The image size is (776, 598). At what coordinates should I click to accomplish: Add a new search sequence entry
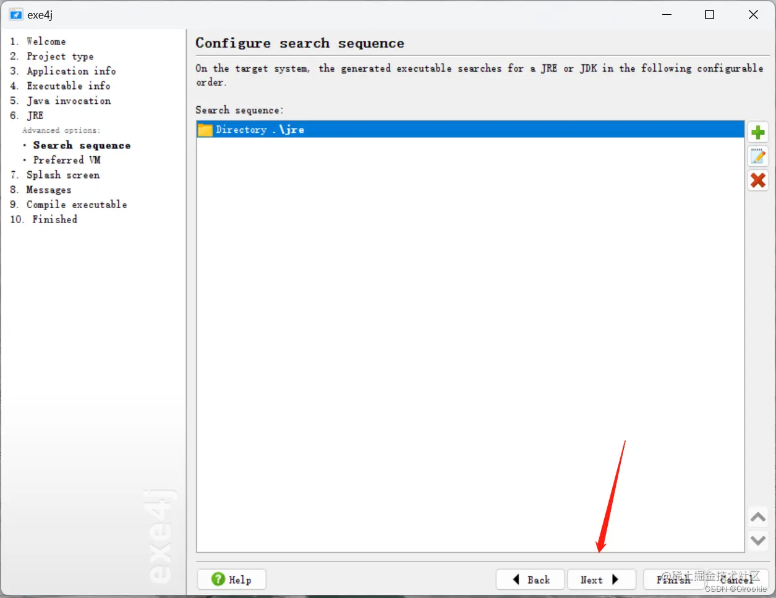[758, 132]
